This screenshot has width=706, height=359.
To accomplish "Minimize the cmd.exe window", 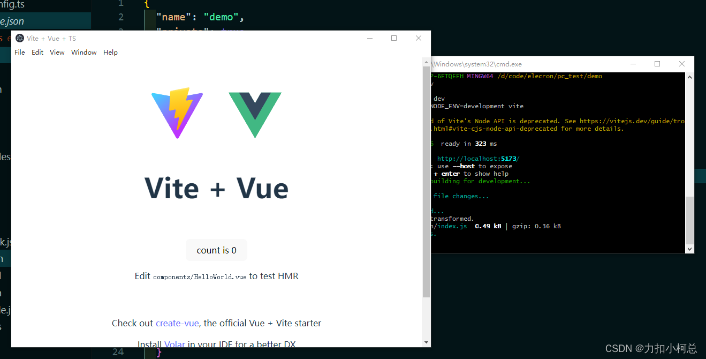I will coord(633,64).
